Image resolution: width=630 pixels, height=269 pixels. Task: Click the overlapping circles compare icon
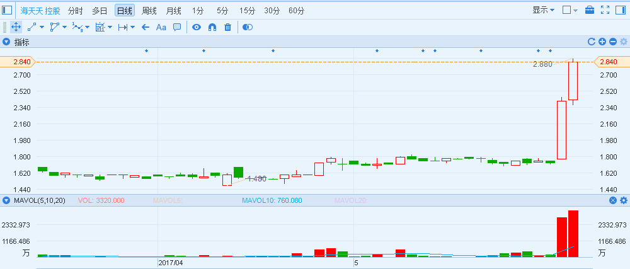(x=248, y=27)
